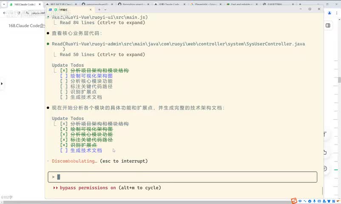Open Sogou user account icon
The height and width of the screenshot is (204, 341).
pos(324,201)
